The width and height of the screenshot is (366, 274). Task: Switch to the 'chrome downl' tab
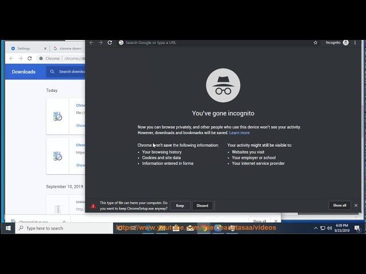tap(67, 49)
